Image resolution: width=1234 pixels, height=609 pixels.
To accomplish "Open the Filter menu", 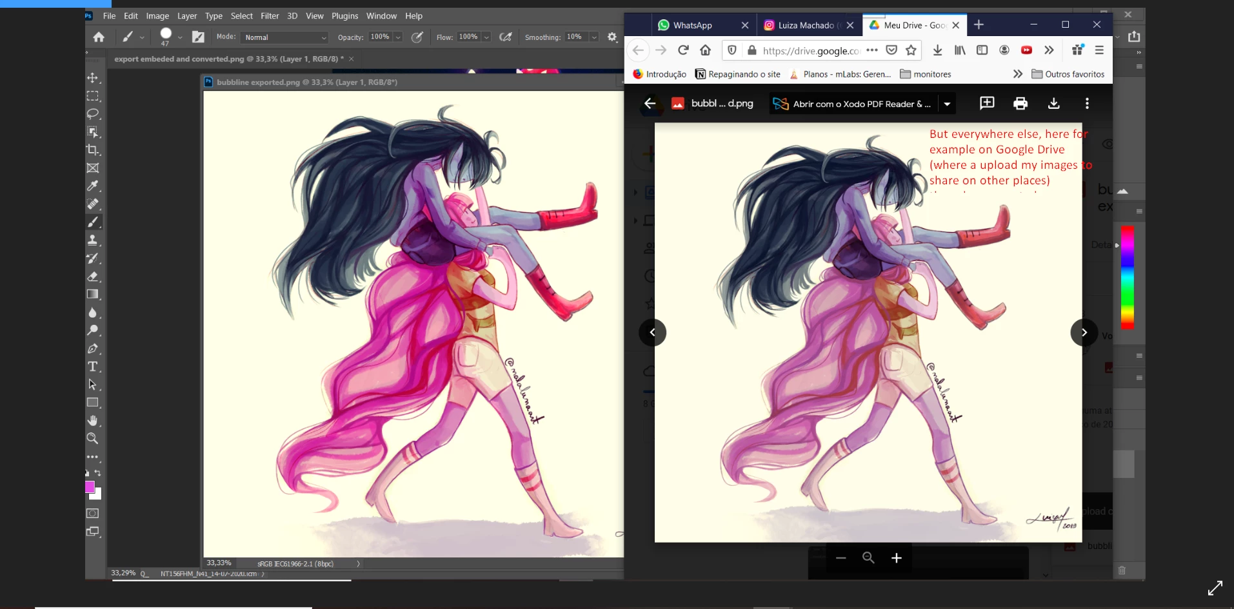I will click(270, 16).
